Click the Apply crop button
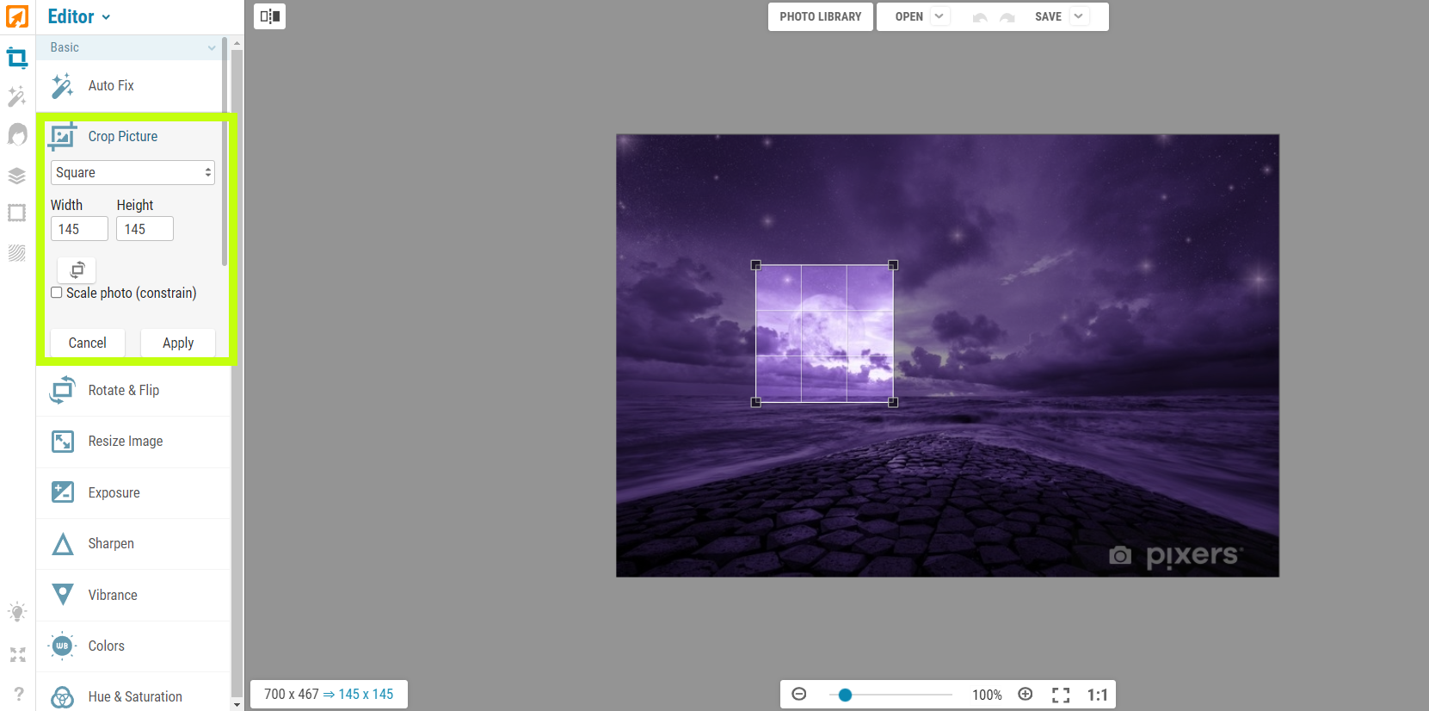Viewport: 1429px width, 711px height. click(x=178, y=343)
